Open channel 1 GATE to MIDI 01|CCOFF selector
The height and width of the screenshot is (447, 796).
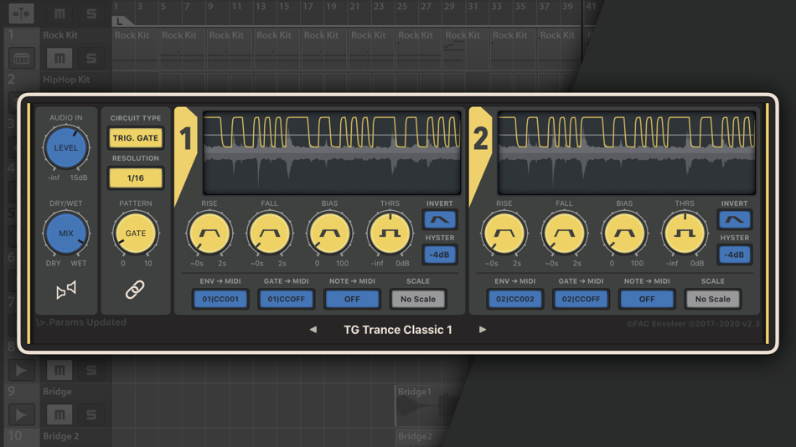287,299
